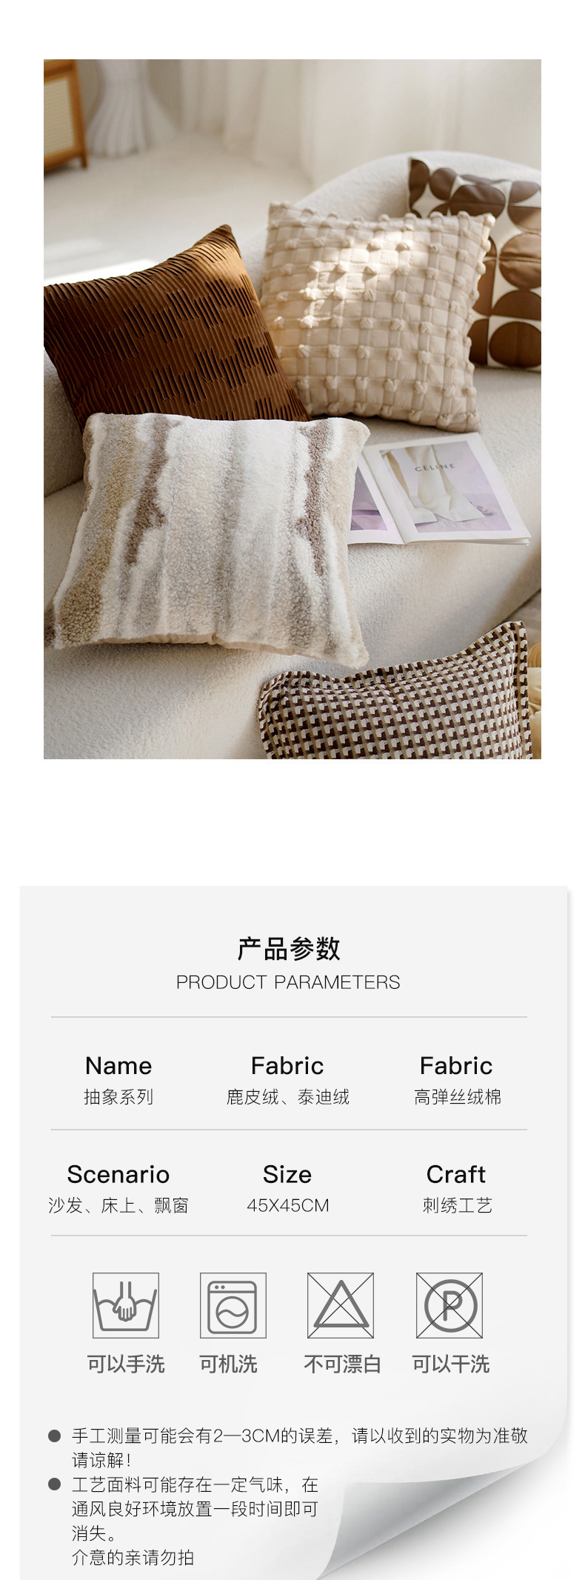This screenshot has height=1580, width=585.
Task: Click the 产品参数 heading
Action: 288,948
